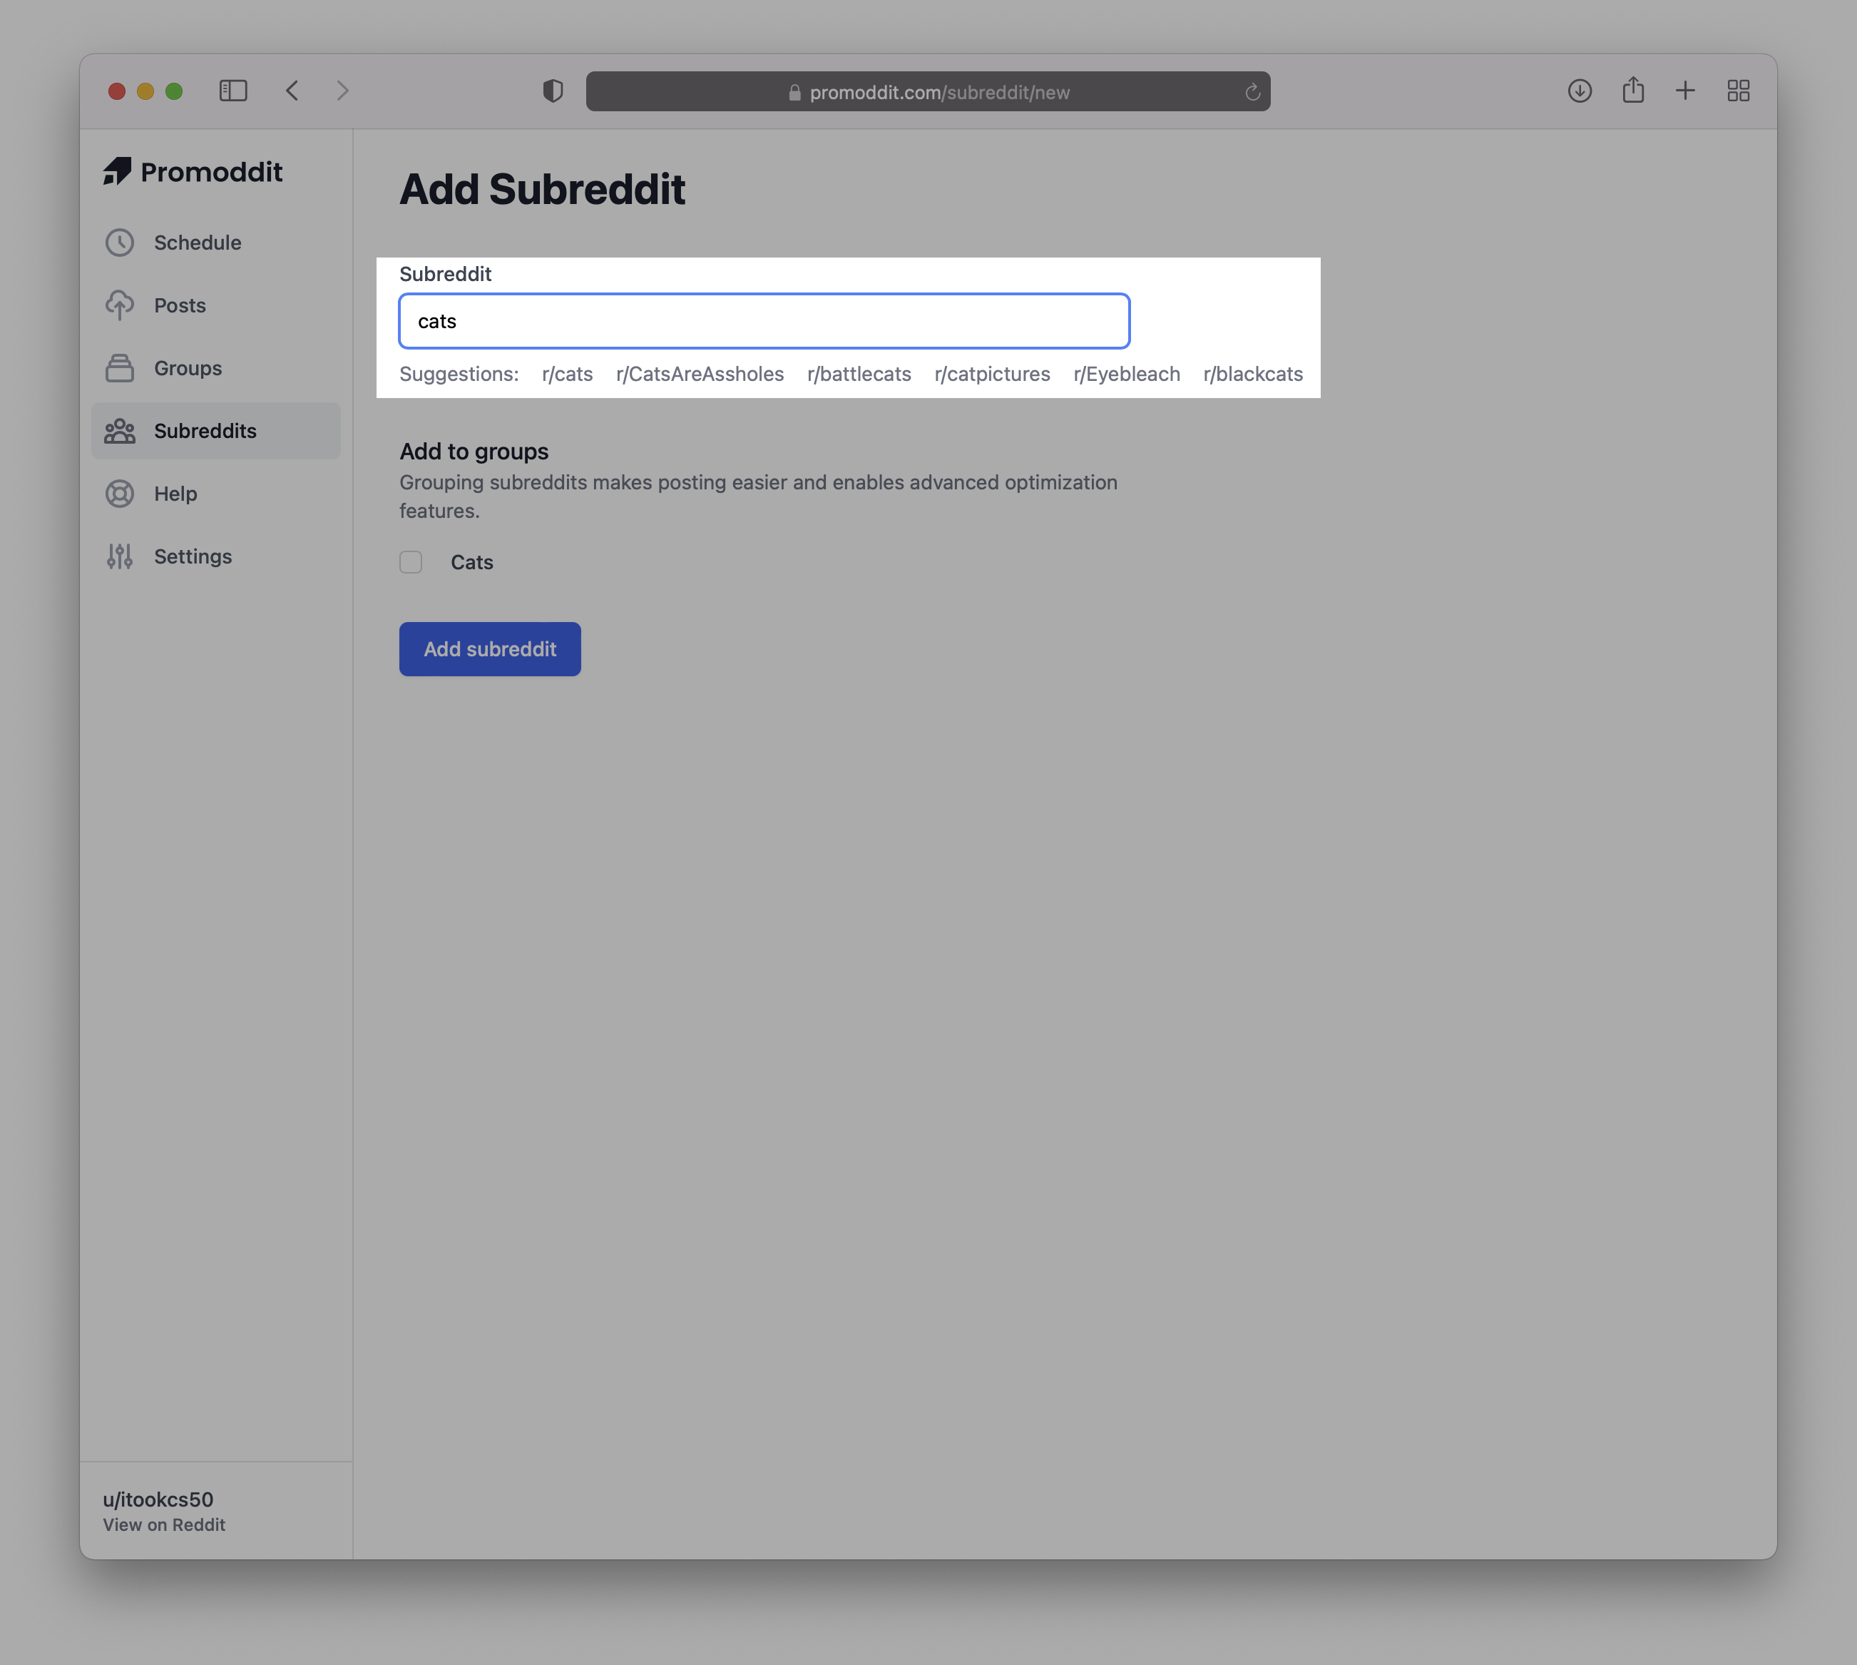This screenshot has width=1857, height=1665.
Task: Select r/battlecats from suggestions
Action: (x=859, y=373)
